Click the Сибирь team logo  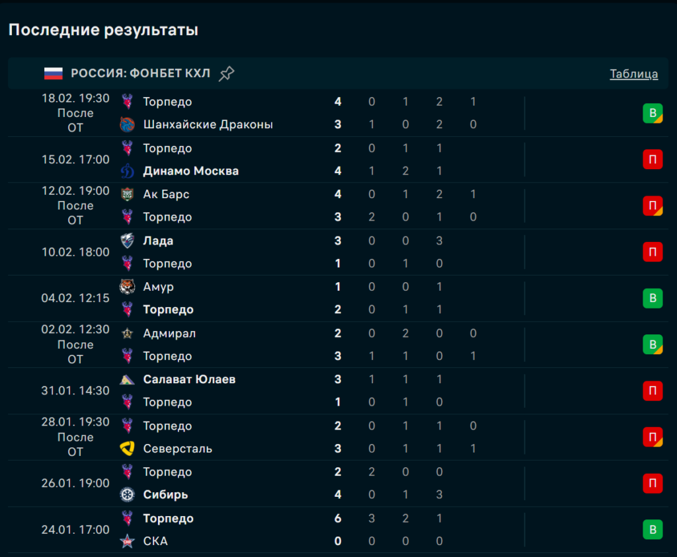128,494
